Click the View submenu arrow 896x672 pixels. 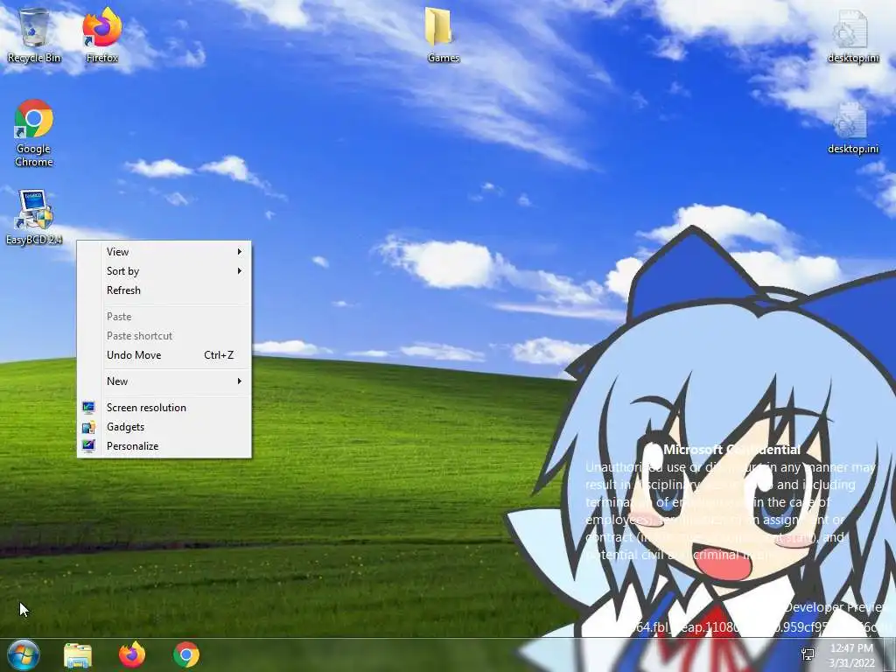tap(240, 251)
